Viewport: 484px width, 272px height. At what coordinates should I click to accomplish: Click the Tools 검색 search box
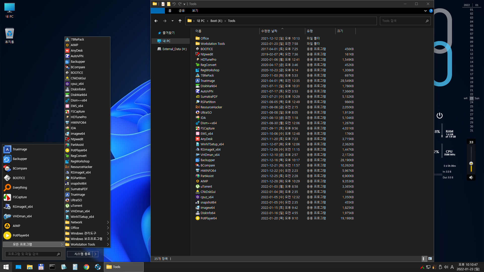point(405,21)
